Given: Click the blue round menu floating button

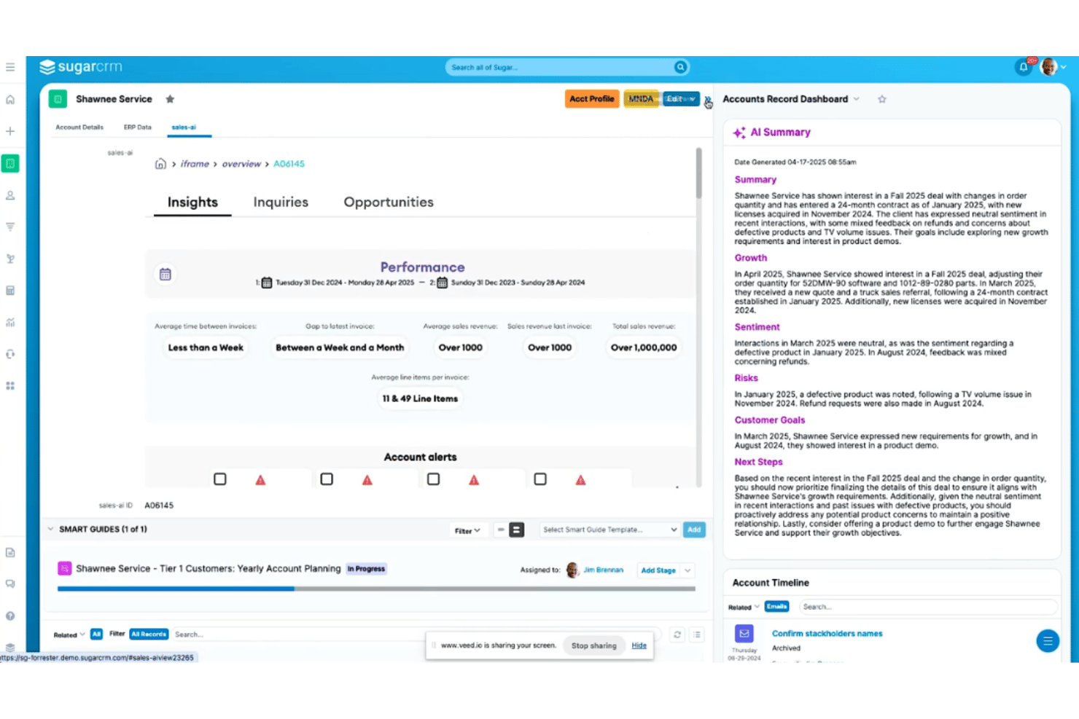Looking at the screenshot, I should click(1048, 641).
